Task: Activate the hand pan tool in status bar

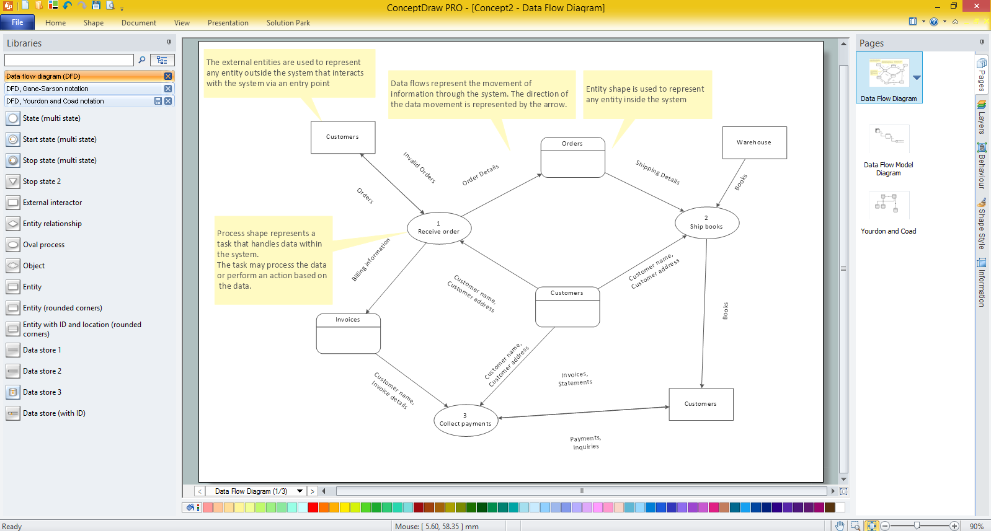Action: [x=840, y=525]
